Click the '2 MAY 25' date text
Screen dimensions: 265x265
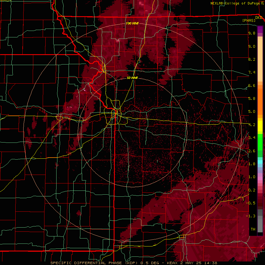(191, 263)
